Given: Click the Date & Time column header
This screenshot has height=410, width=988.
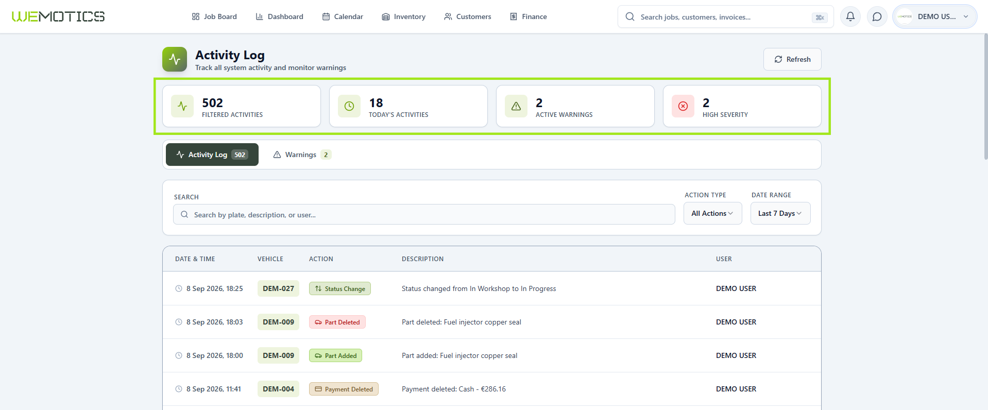Looking at the screenshot, I should (195, 259).
